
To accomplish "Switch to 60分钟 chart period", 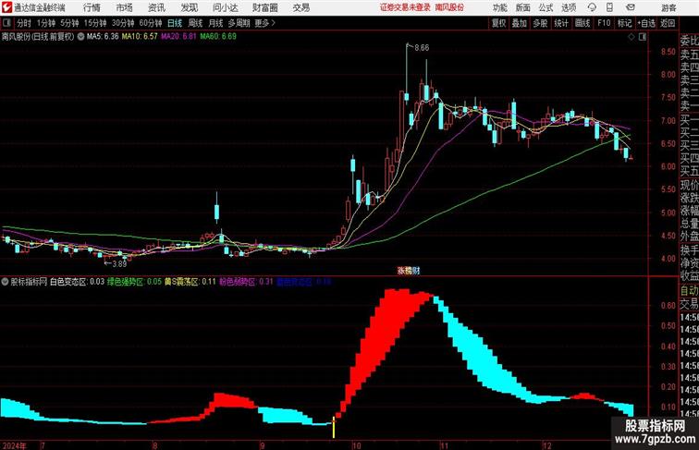I will coord(151,23).
